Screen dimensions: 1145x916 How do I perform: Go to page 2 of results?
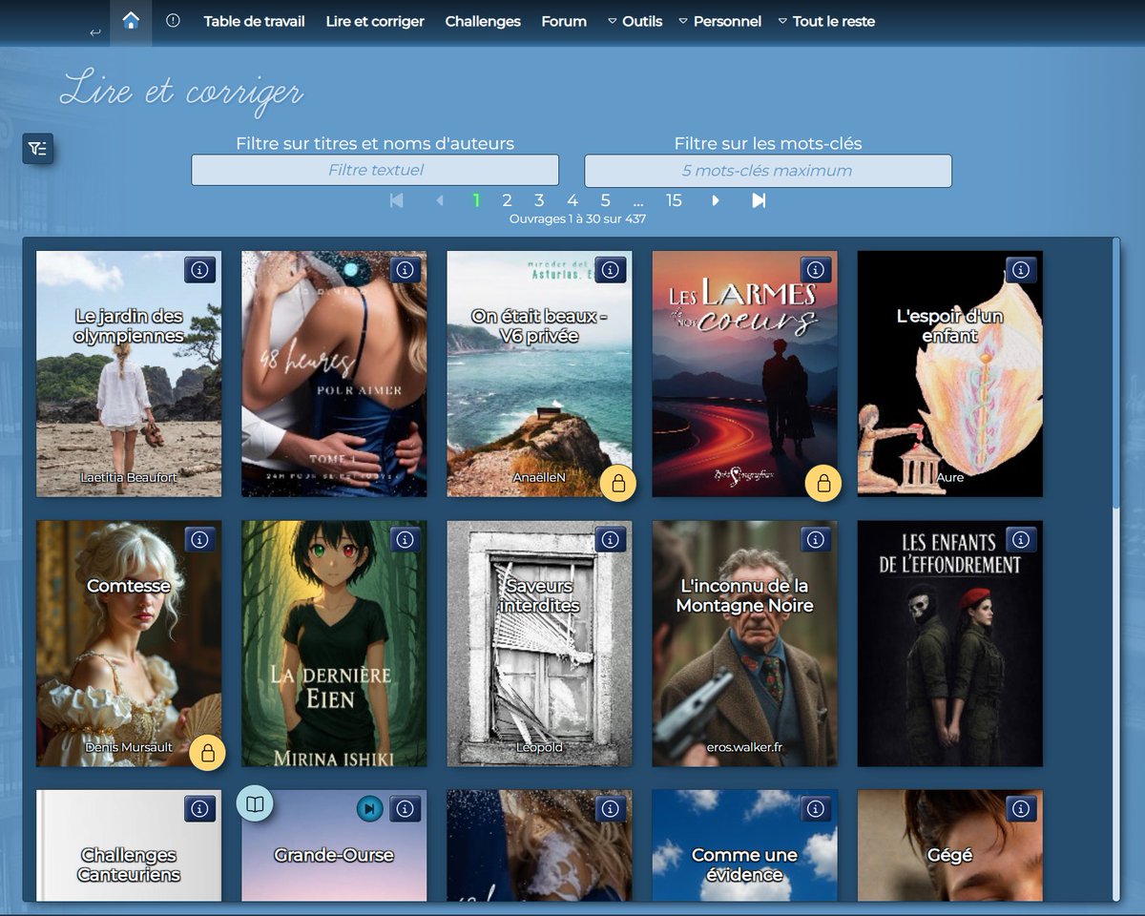pos(507,200)
